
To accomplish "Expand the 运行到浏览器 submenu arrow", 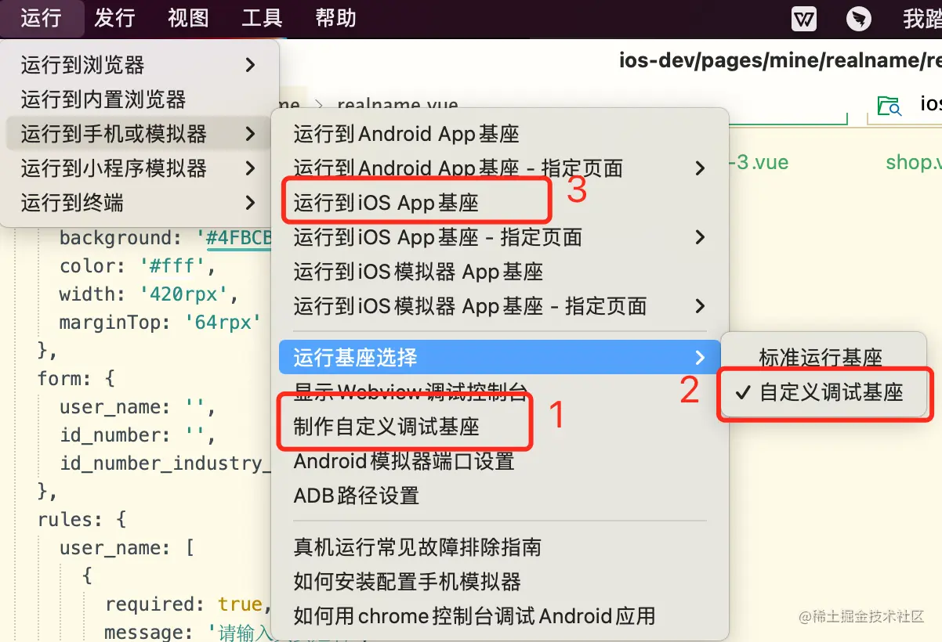I will [x=250, y=65].
